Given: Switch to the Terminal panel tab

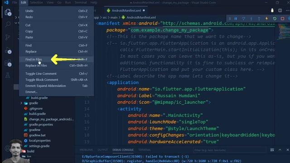Looking at the screenshot, I should 145,150.
